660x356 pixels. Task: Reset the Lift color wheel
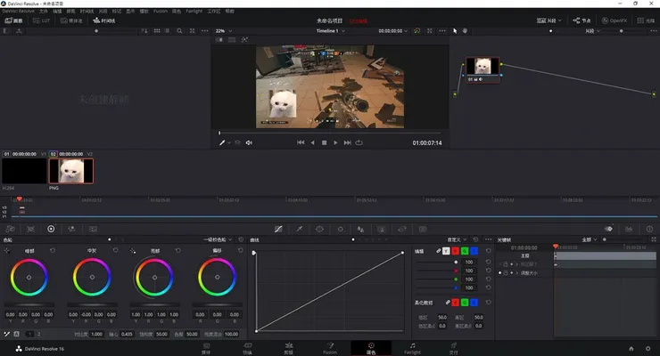(53, 250)
